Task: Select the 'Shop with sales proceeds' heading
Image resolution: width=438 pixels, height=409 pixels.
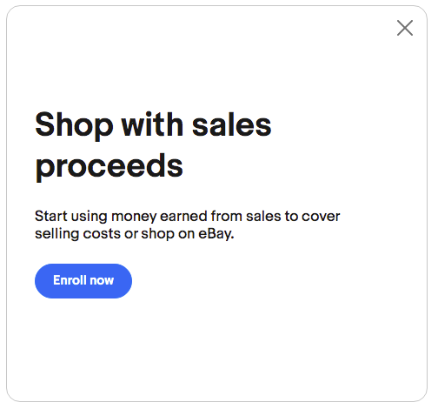Action: coord(153,146)
